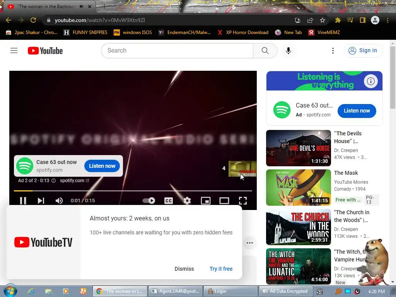
Task: Open XP Horror Download bookmark
Action: (x=243, y=32)
